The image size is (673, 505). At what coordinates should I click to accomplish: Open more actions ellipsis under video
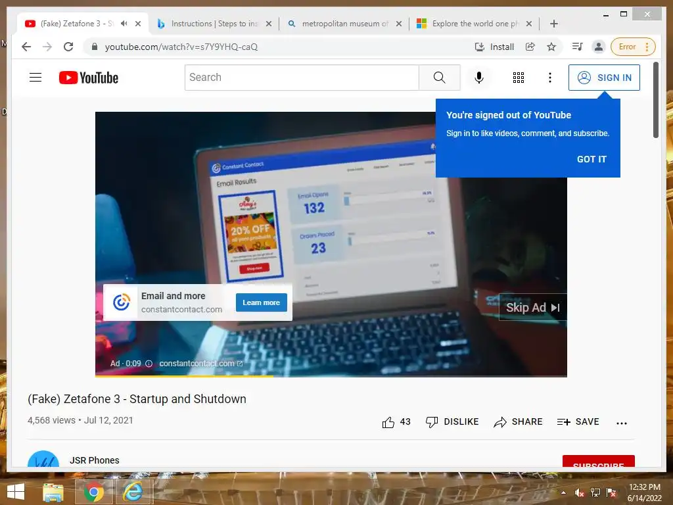[x=622, y=423]
